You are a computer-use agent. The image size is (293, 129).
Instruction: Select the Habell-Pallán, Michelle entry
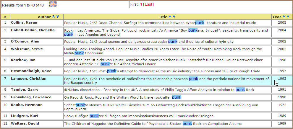(33, 30)
